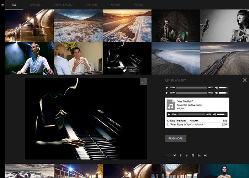The height and width of the screenshot is (178, 249).
Task: Open the hamburger menu icon
Action: (2, 5)
